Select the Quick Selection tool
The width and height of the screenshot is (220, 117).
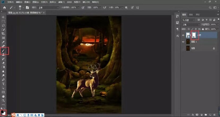(x=3, y=30)
